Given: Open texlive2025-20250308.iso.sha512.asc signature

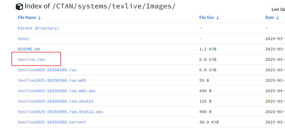Looking at the screenshot, I should (61, 112).
